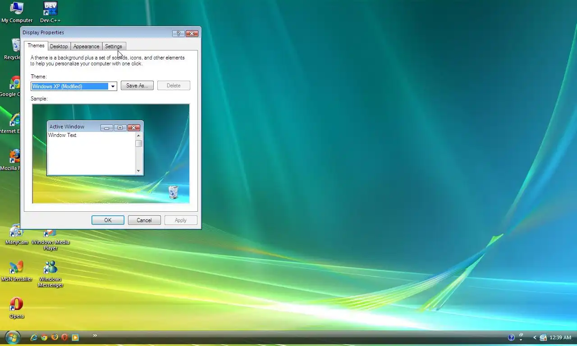Click the sample window scroll-down arrow
577x346 pixels.
click(138, 171)
